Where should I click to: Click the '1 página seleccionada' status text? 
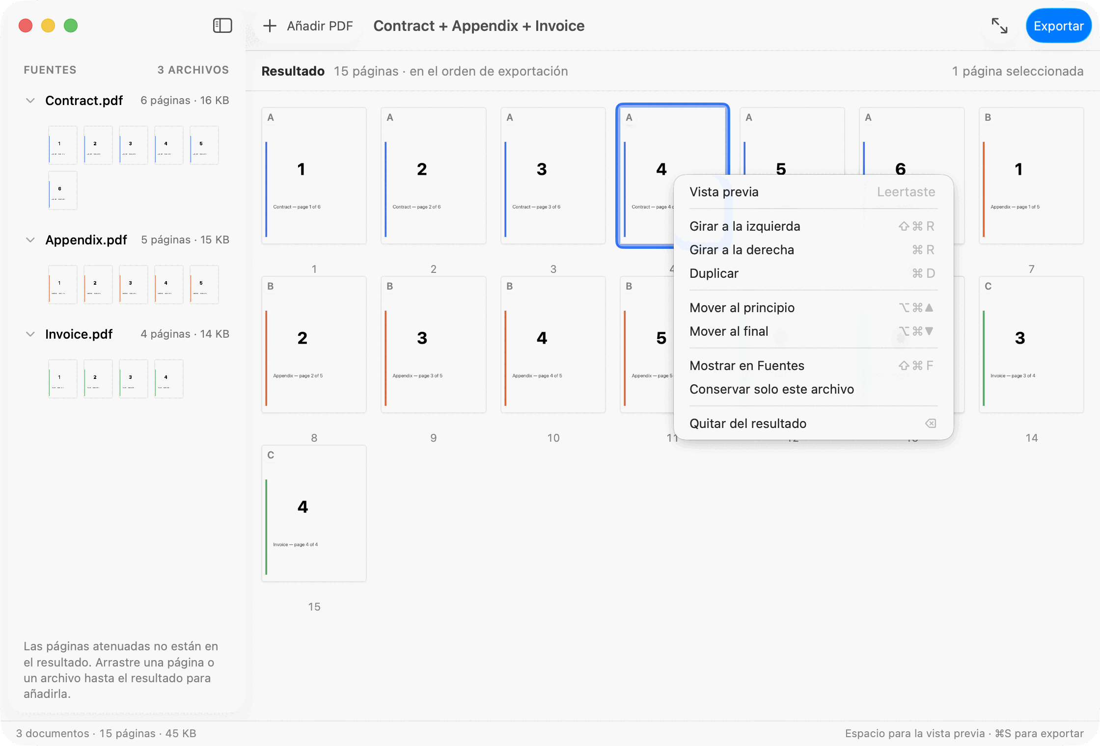pyautogui.click(x=1017, y=71)
